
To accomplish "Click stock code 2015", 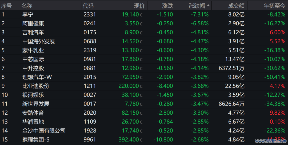I will pos(90,77).
